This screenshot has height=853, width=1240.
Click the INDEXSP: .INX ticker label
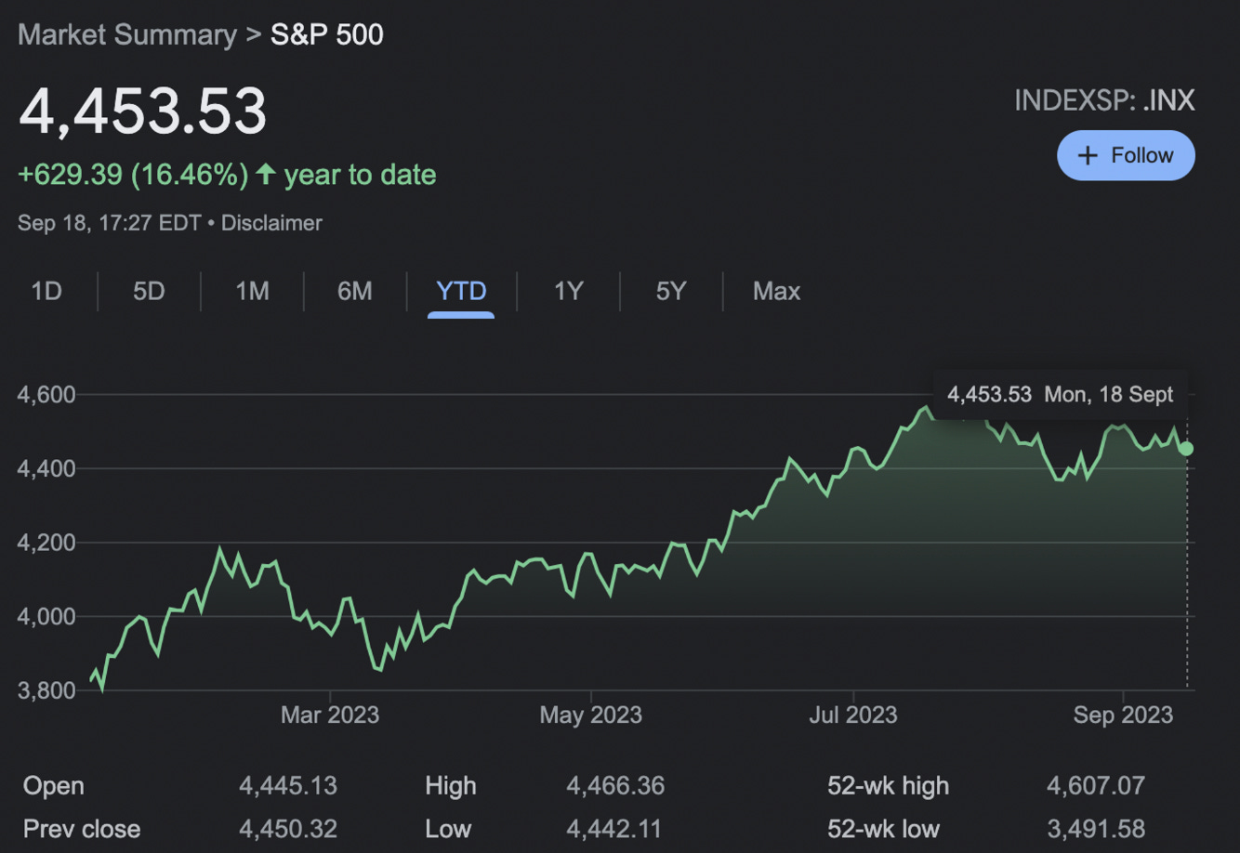[1104, 100]
